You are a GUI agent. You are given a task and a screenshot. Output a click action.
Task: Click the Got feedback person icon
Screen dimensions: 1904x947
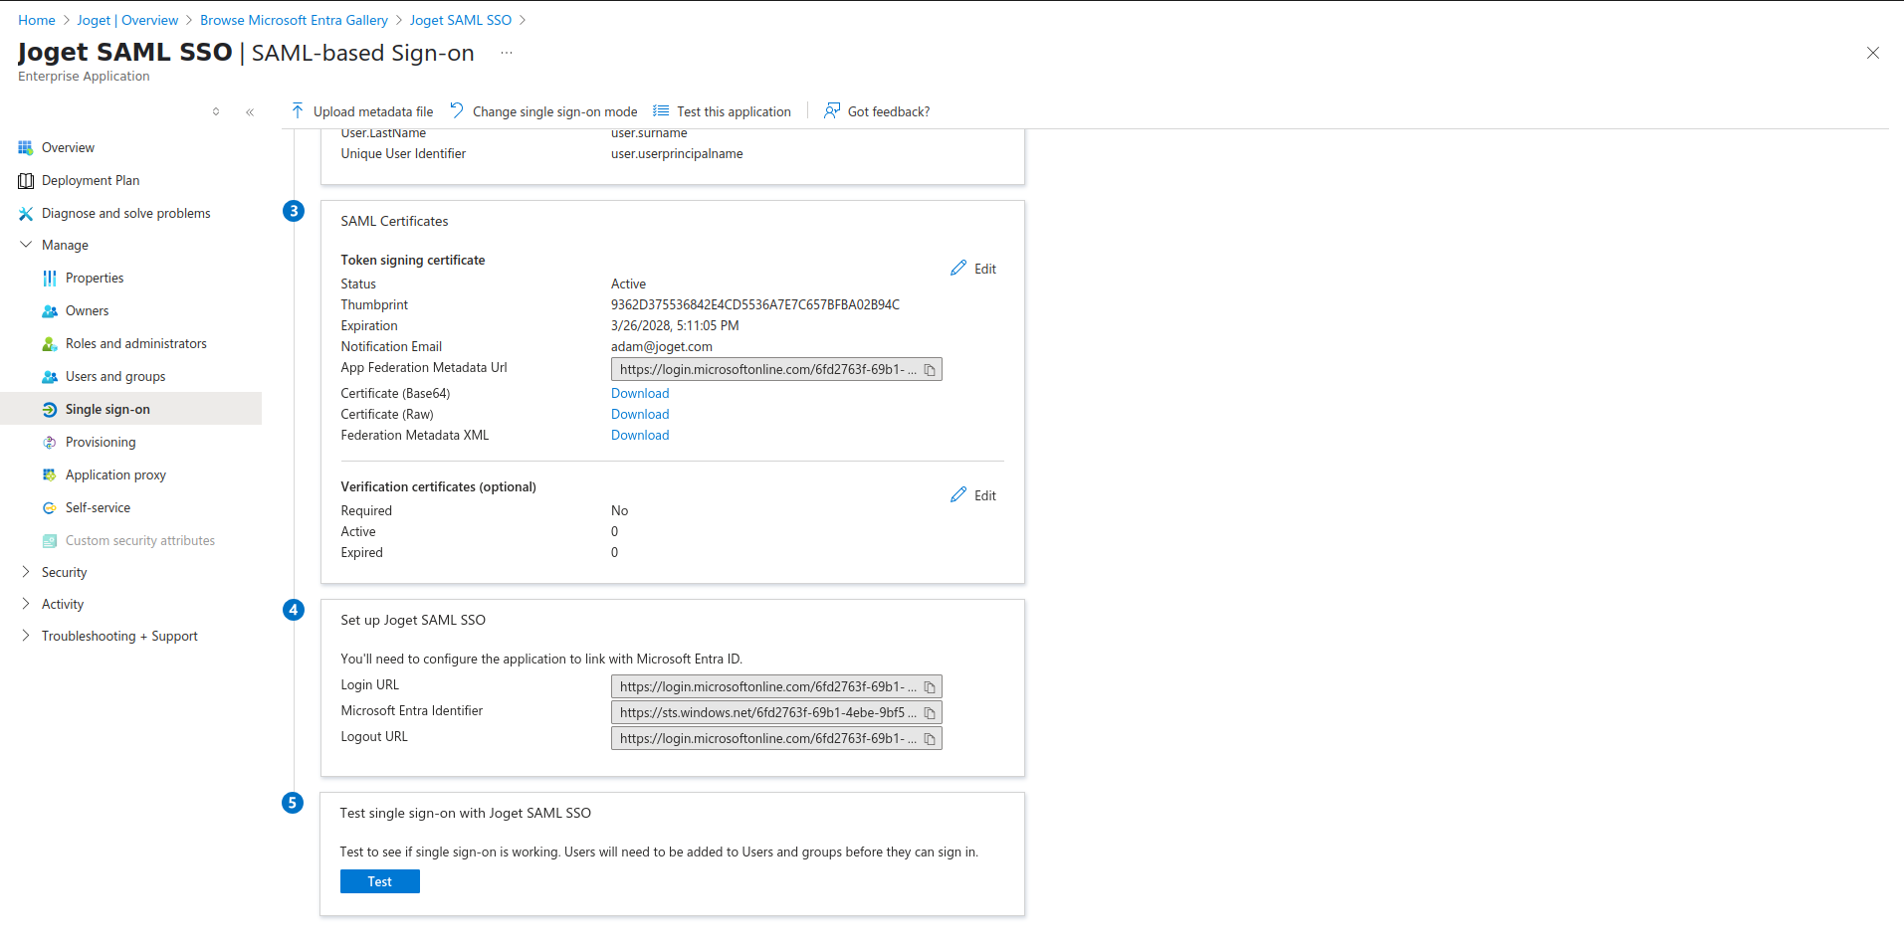[x=832, y=110]
